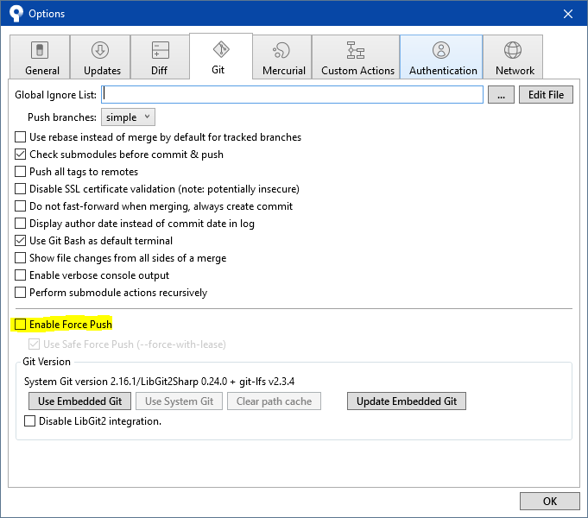588x518 pixels.
Task: Enable Show file changes from all sides
Action: [20, 257]
